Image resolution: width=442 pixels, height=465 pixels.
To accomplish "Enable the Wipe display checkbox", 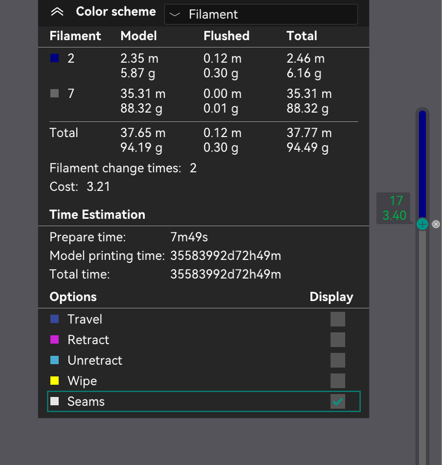I will [337, 380].
